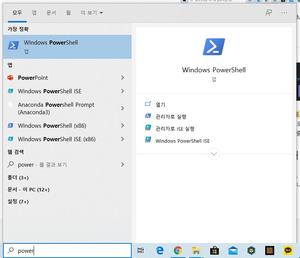
Task: Click the 관리자로 ISE 실행 icon
Action: click(x=148, y=128)
